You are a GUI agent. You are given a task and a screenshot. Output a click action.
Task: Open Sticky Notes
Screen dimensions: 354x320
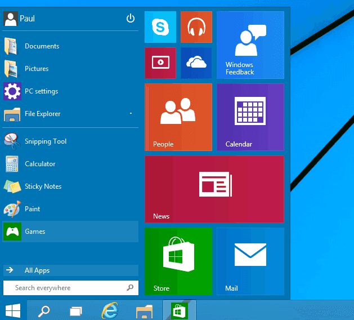click(x=70, y=186)
